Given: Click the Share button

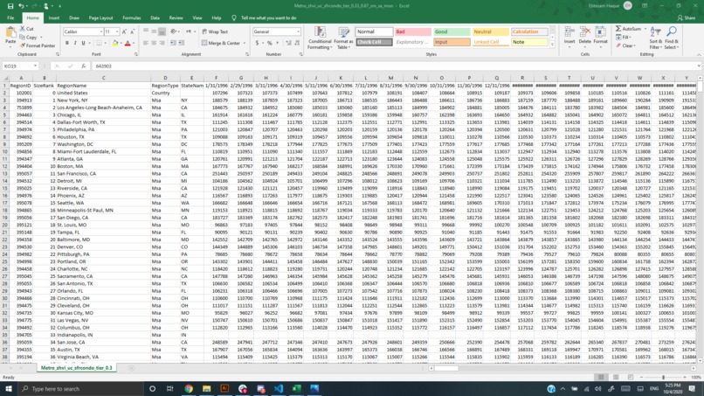Looking at the screenshot, I should click(x=687, y=18).
